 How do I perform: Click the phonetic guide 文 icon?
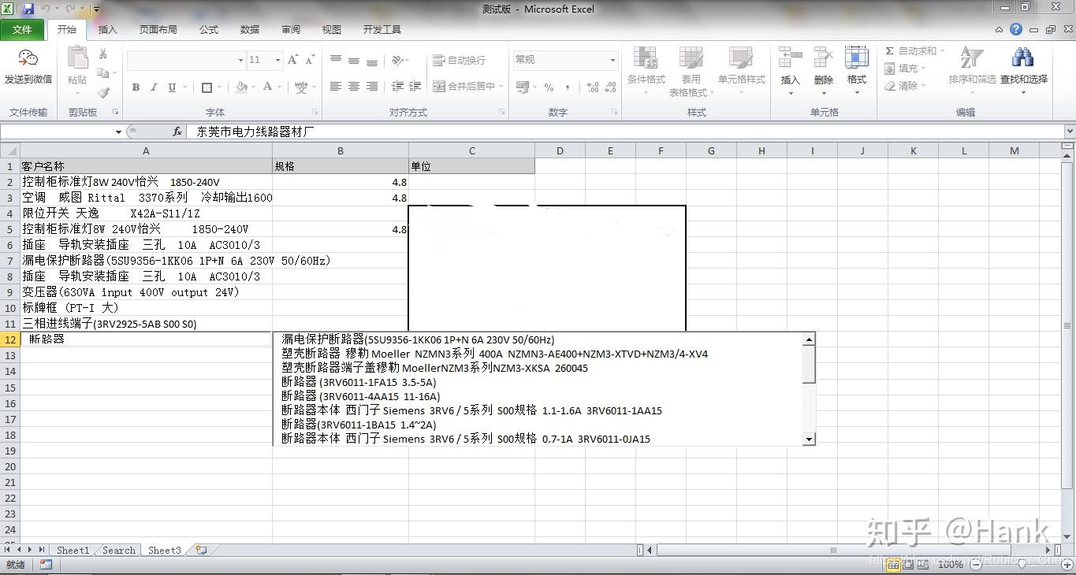[x=301, y=87]
